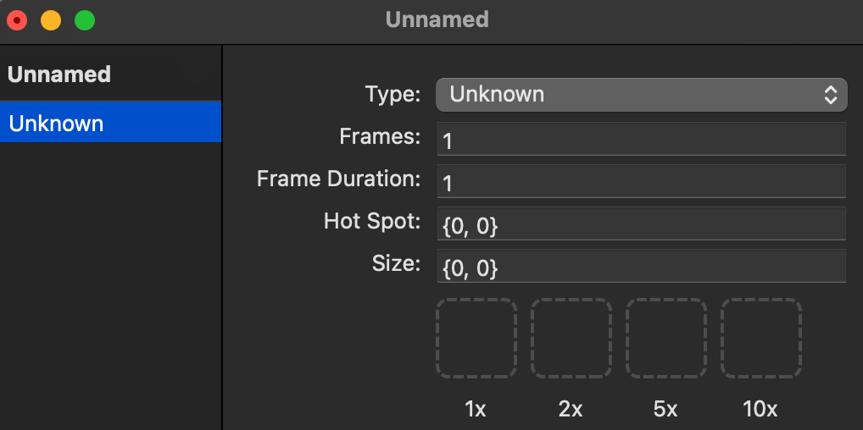Image resolution: width=863 pixels, height=430 pixels.
Task: Click the Hot Spot label
Action: pyautogui.click(x=372, y=222)
